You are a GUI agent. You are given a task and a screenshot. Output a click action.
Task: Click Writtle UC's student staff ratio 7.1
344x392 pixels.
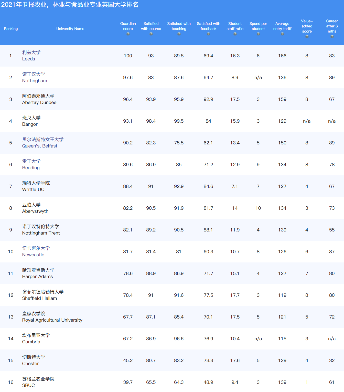(235, 186)
